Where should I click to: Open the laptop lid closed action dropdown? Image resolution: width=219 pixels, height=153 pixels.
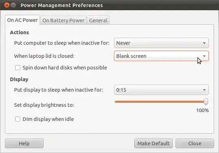[x=161, y=56]
